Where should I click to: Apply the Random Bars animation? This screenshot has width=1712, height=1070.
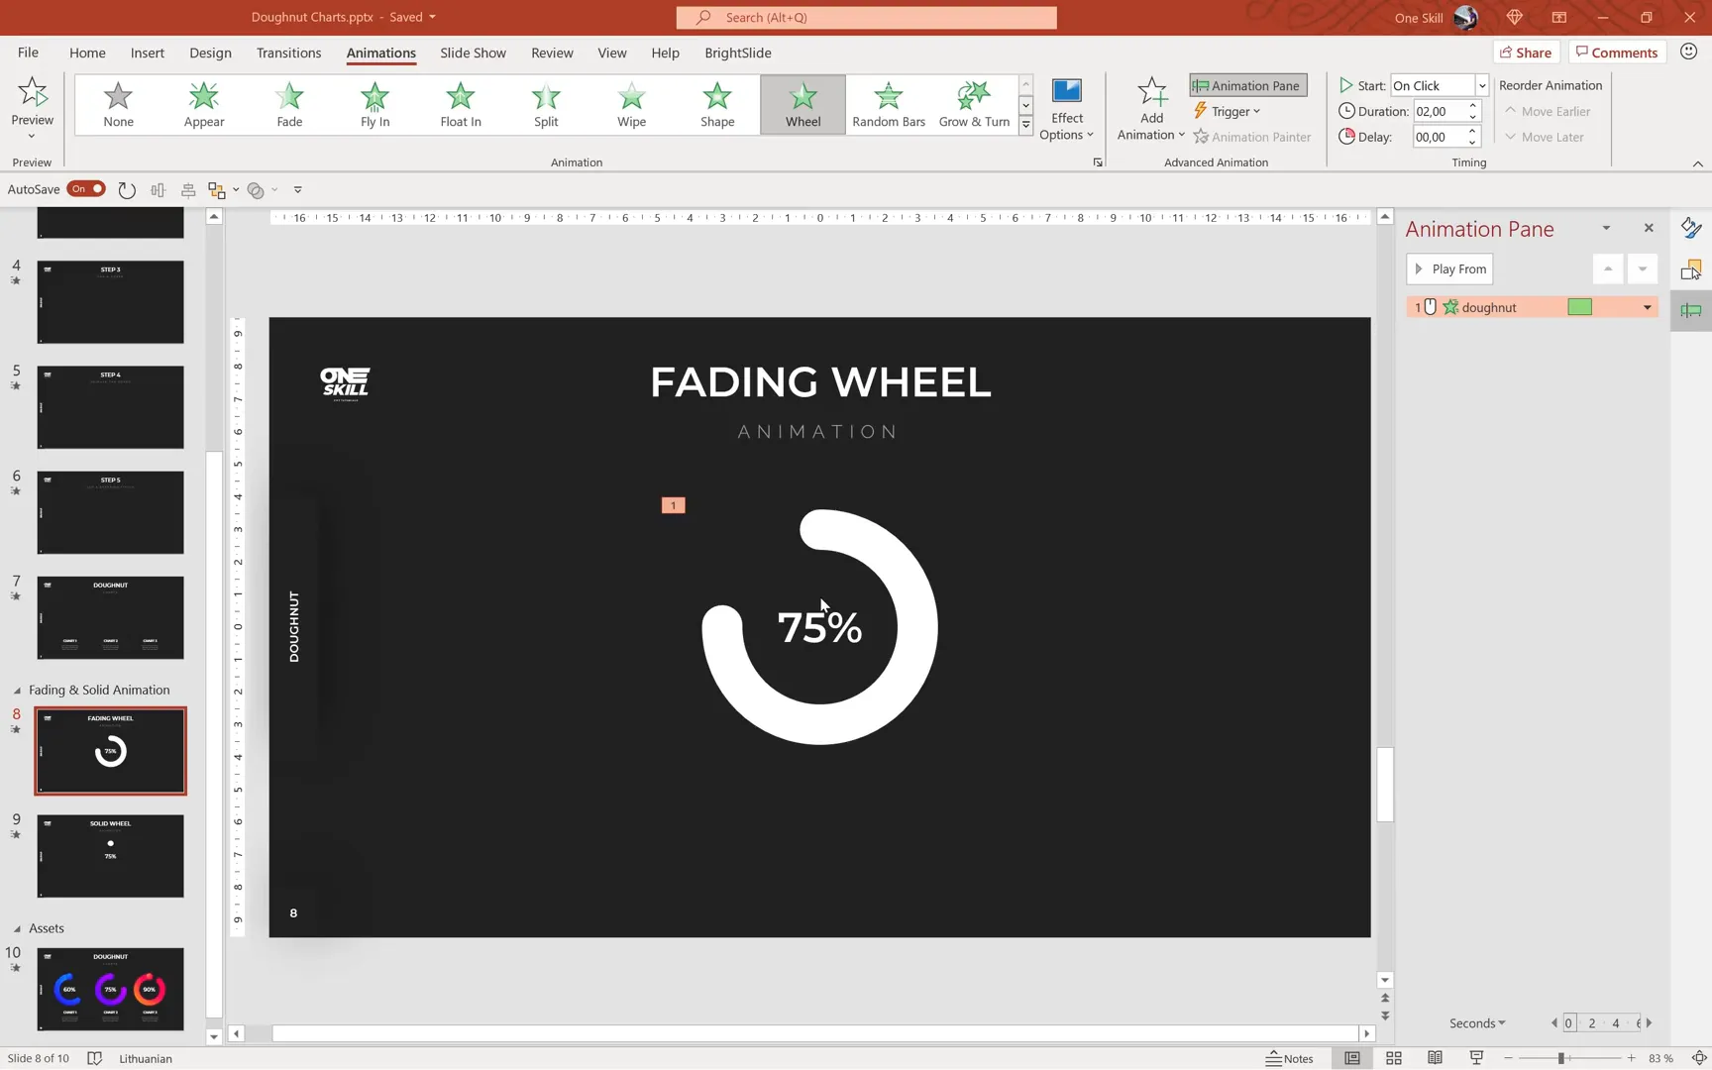[888, 104]
